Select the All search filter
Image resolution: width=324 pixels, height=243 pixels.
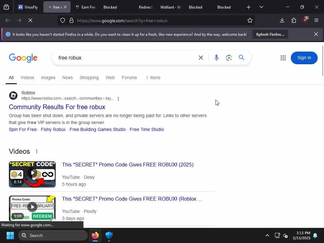[11, 78]
